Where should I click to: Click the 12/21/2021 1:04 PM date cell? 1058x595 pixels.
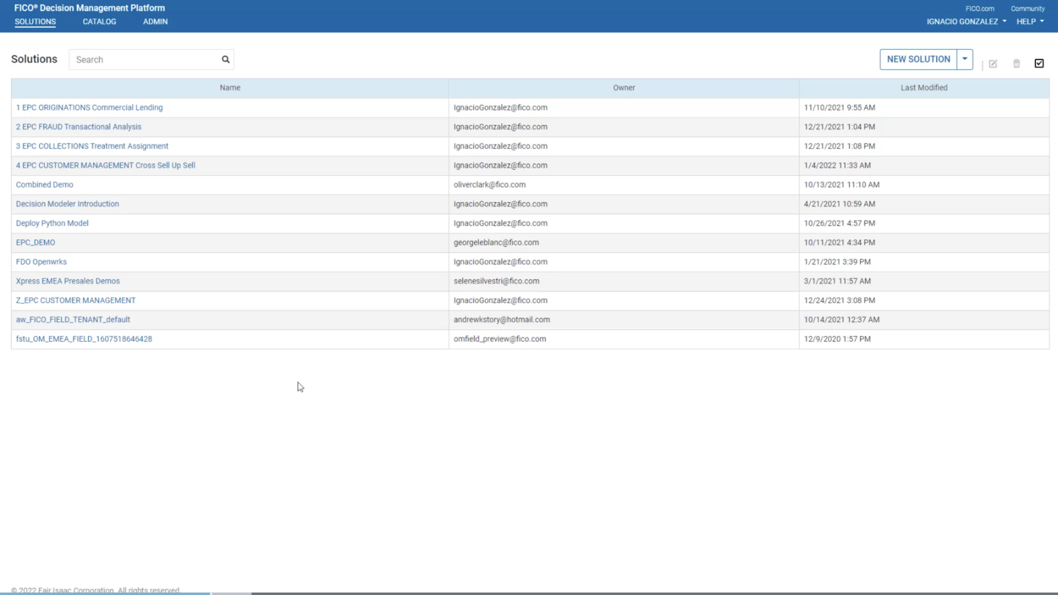(x=924, y=127)
